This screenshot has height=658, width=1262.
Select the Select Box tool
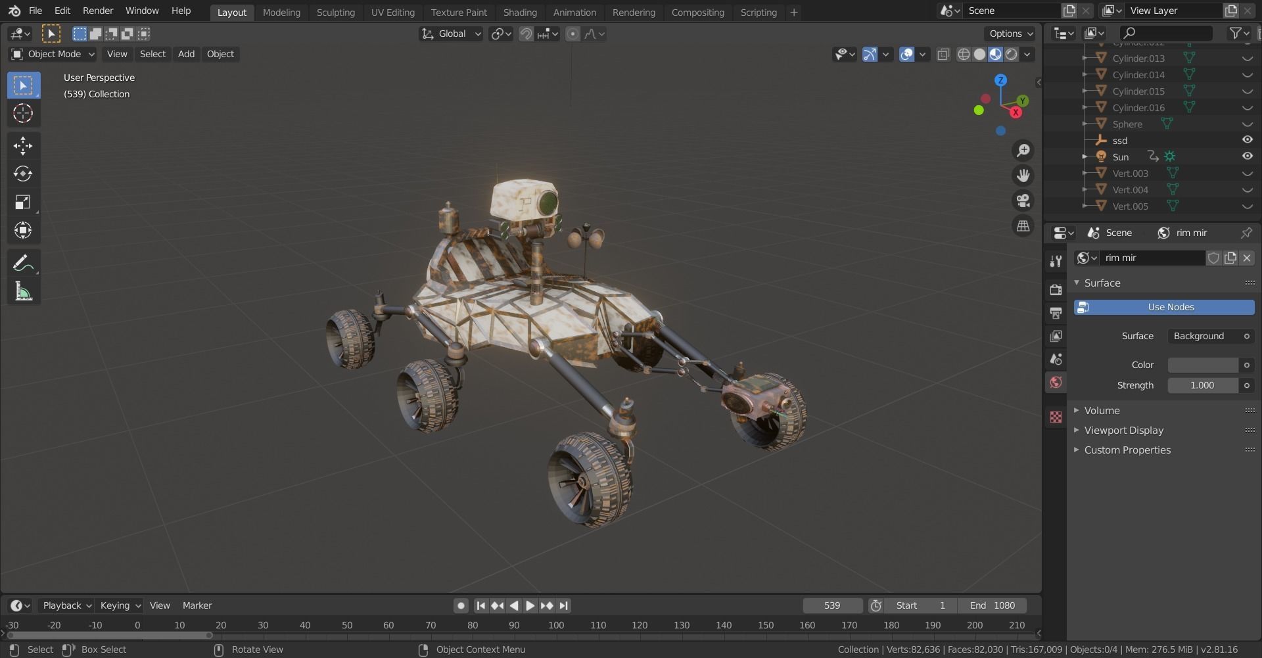(x=23, y=85)
